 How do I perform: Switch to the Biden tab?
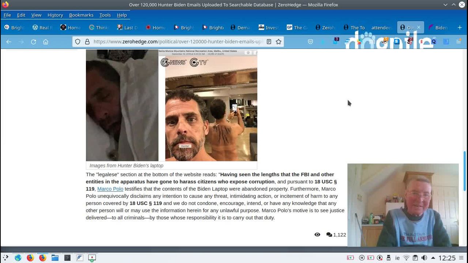click(438, 27)
